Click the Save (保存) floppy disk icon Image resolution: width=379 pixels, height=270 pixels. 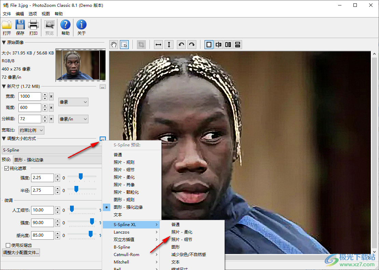(20, 25)
